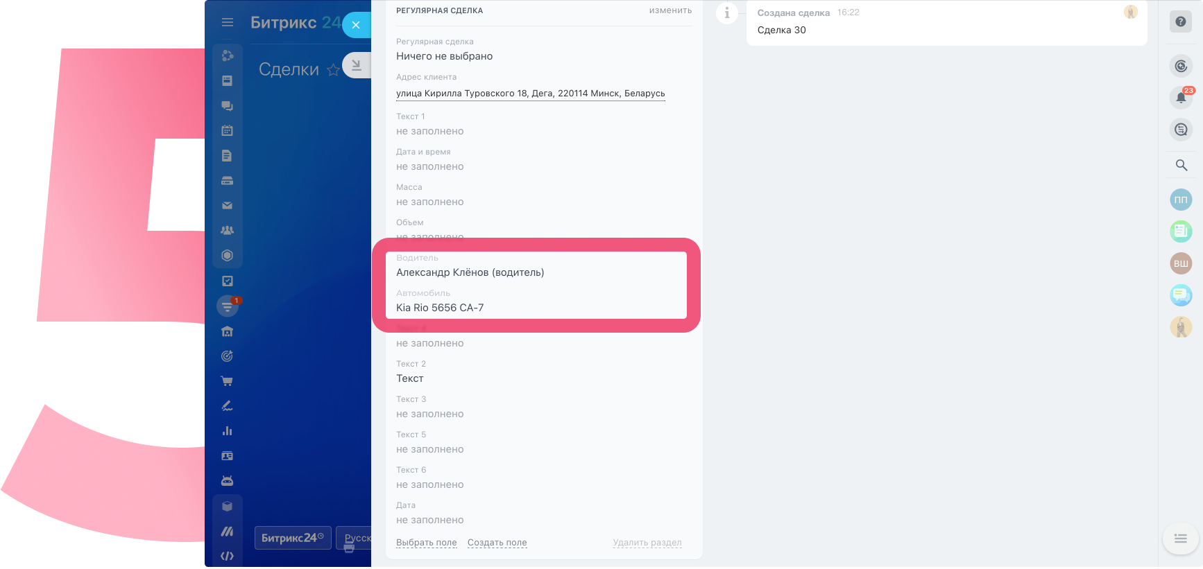Click the Текст 2 value Текст
The height and width of the screenshot is (569, 1203).
410,378
